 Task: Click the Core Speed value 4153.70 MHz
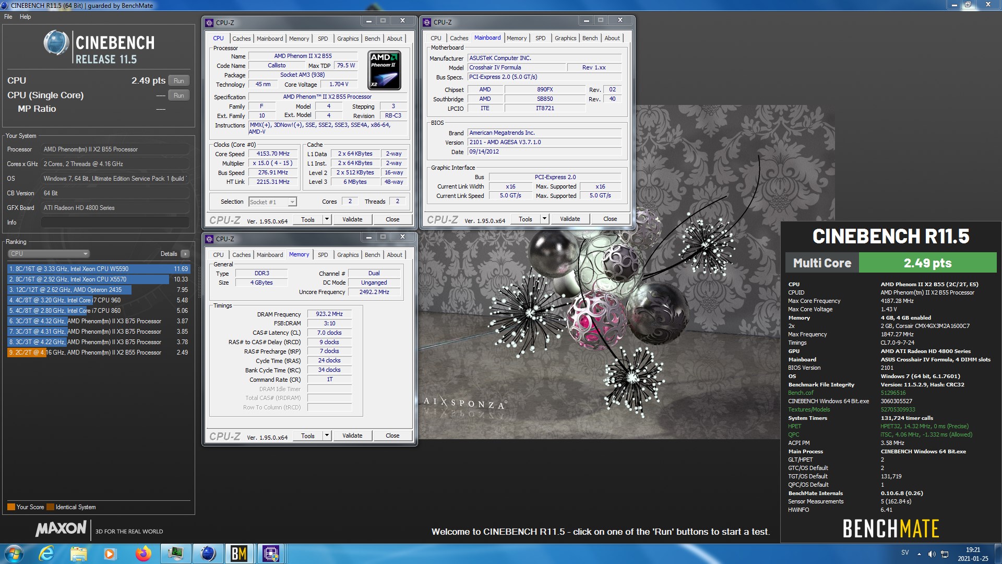[273, 154]
